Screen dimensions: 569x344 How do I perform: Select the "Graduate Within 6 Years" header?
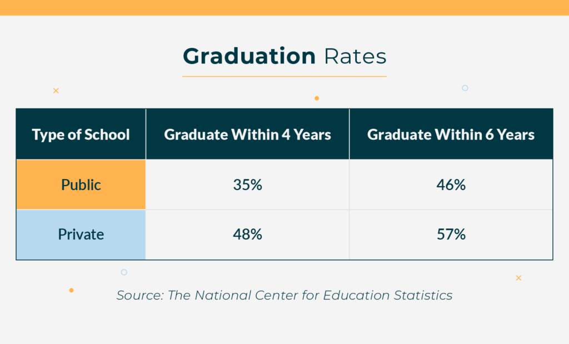point(451,134)
